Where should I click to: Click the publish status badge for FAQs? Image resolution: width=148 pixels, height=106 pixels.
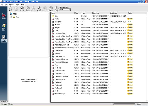click(130, 19)
